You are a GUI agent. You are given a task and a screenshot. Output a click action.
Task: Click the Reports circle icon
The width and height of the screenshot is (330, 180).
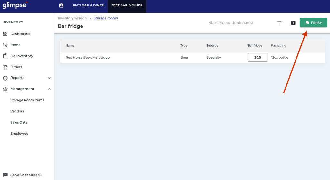pos(5,78)
